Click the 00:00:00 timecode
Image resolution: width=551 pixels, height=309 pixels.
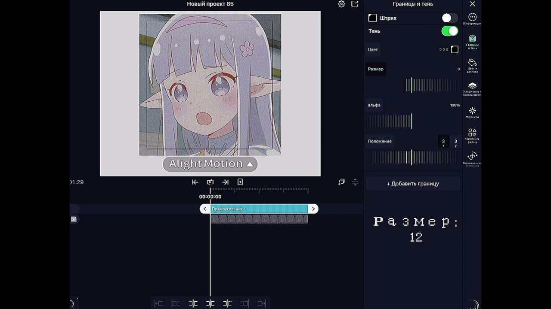(x=210, y=197)
